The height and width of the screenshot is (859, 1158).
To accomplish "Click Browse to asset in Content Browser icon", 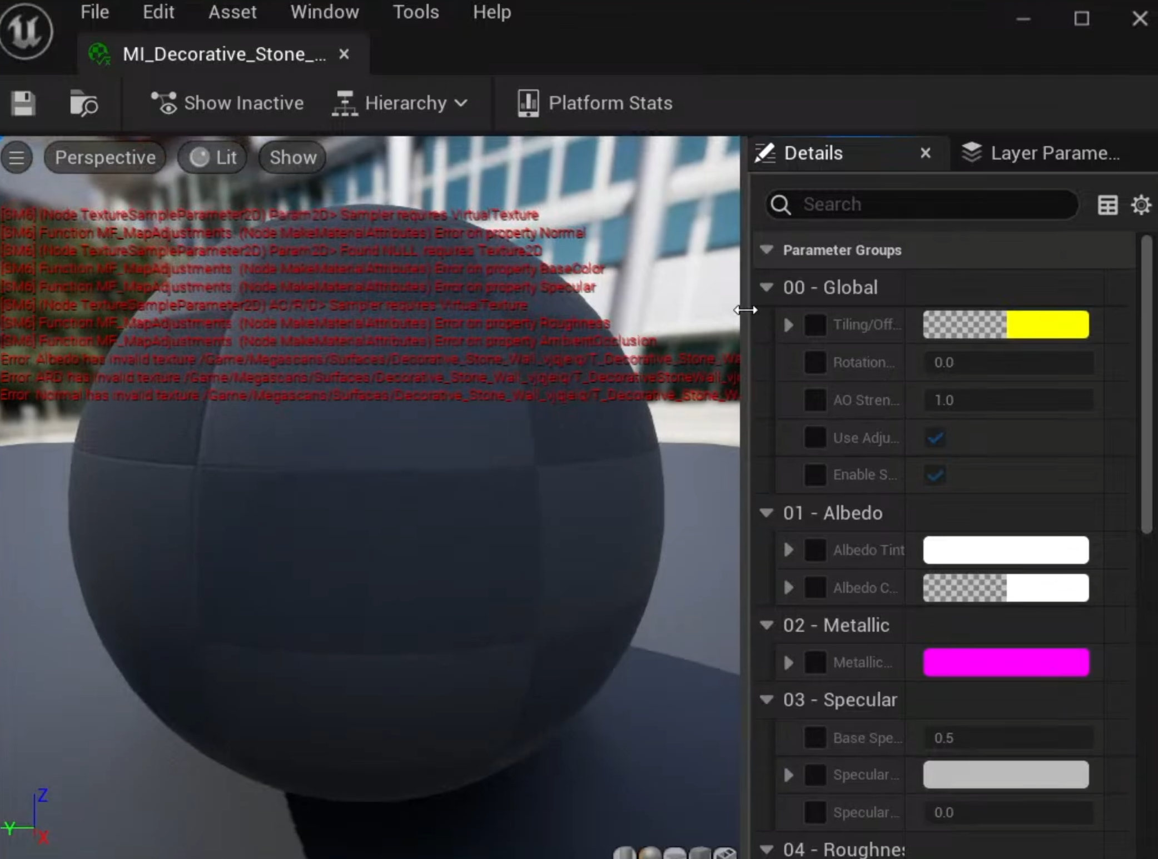I will click(x=84, y=103).
